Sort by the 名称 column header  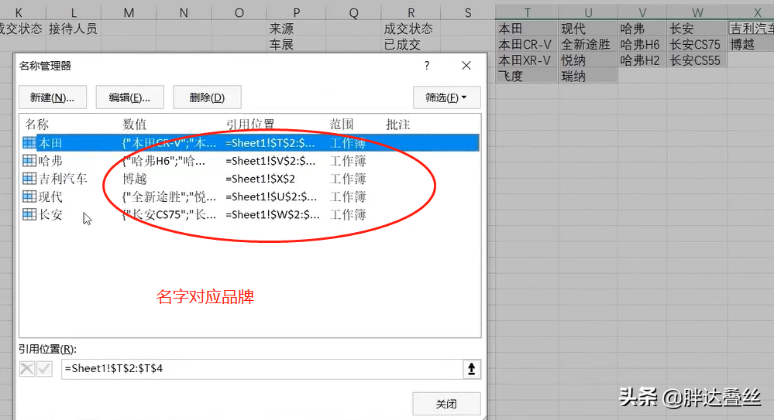(37, 125)
